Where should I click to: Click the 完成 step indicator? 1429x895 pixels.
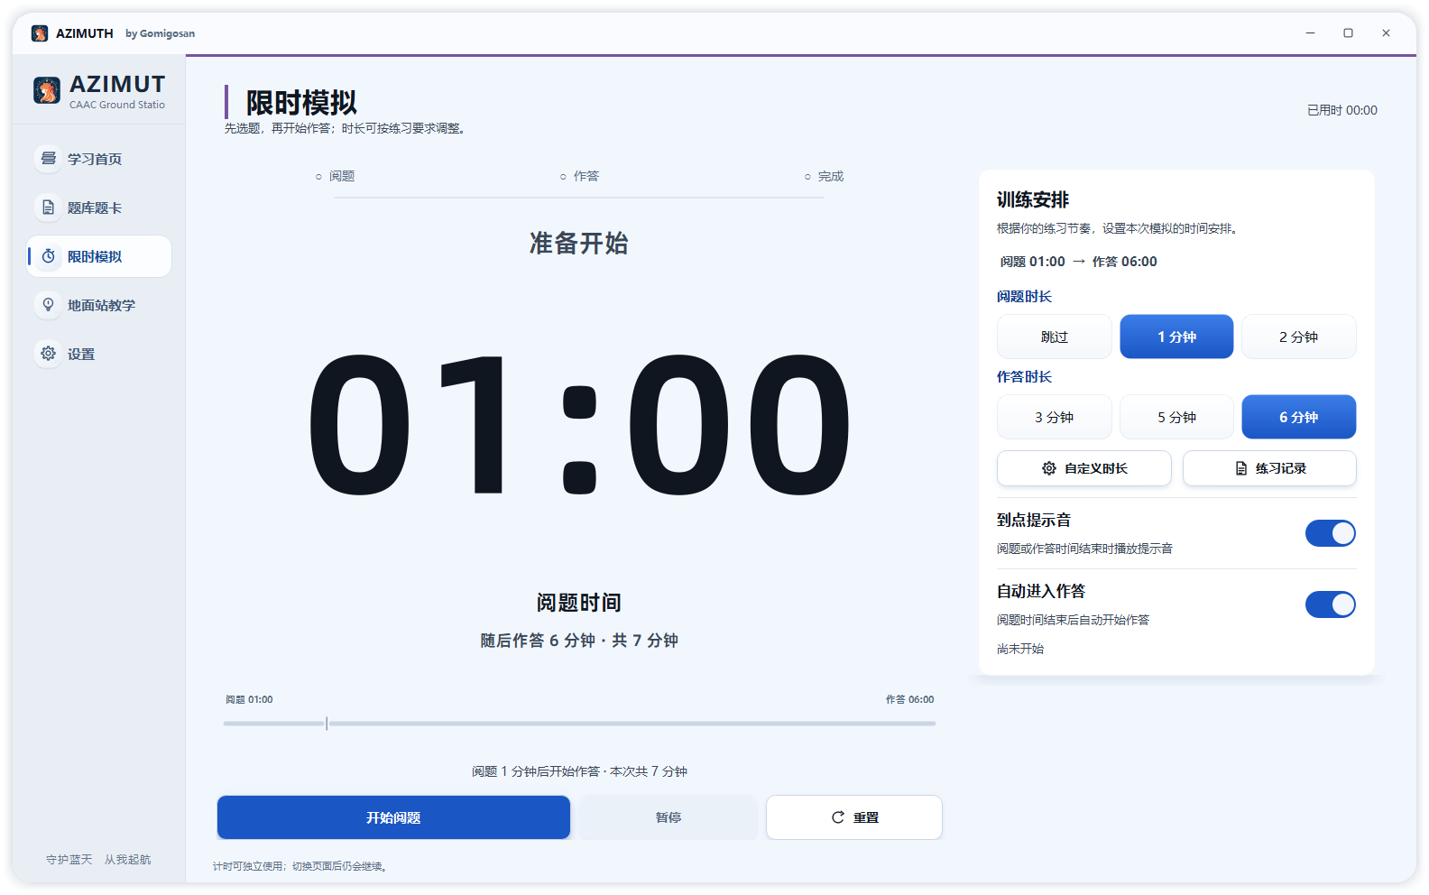coord(824,176)
